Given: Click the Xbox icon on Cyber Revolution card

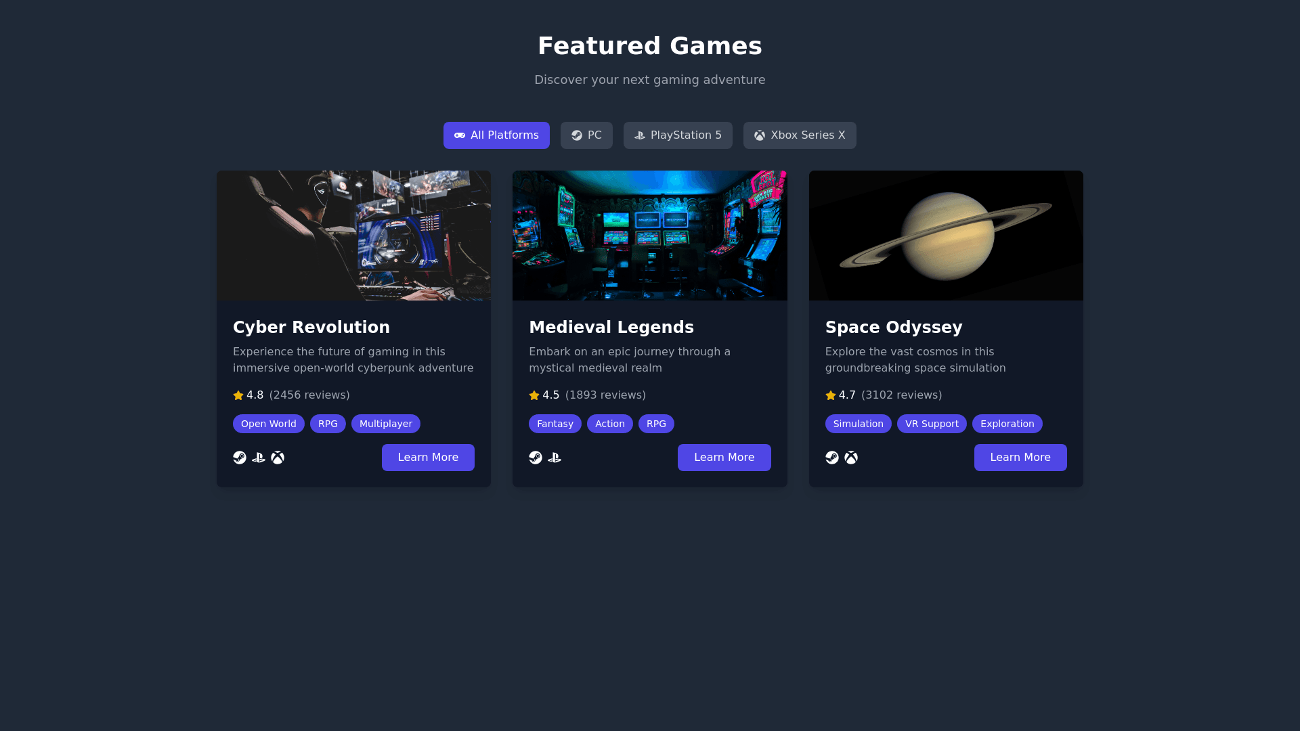Looking at the screenshot, I should (278, 458).
